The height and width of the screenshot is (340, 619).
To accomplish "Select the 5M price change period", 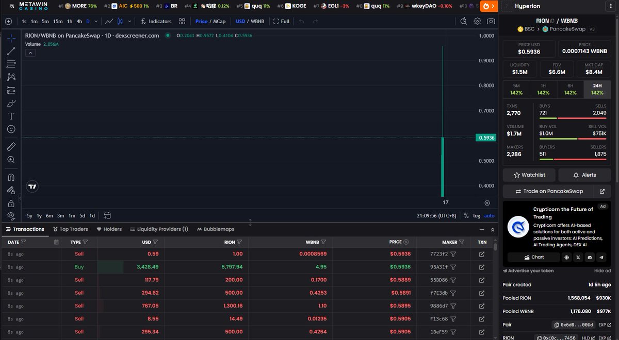I will pos(516,89).
